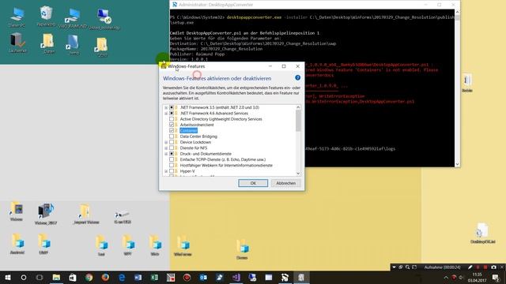This screenshot has height=284, width=506.
Task: Select Hostfähiger Webkern für Internetinformationsdienste label
Action: [x=226, y=166]
